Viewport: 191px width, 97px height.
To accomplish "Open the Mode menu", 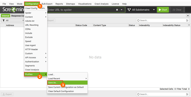I will coord(20,4).
